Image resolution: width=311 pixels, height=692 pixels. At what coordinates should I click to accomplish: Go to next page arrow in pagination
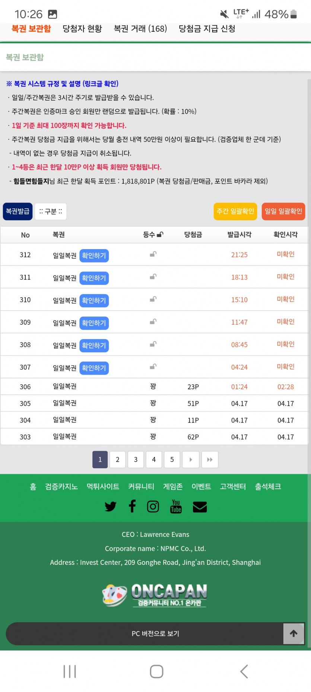[191, 459]
